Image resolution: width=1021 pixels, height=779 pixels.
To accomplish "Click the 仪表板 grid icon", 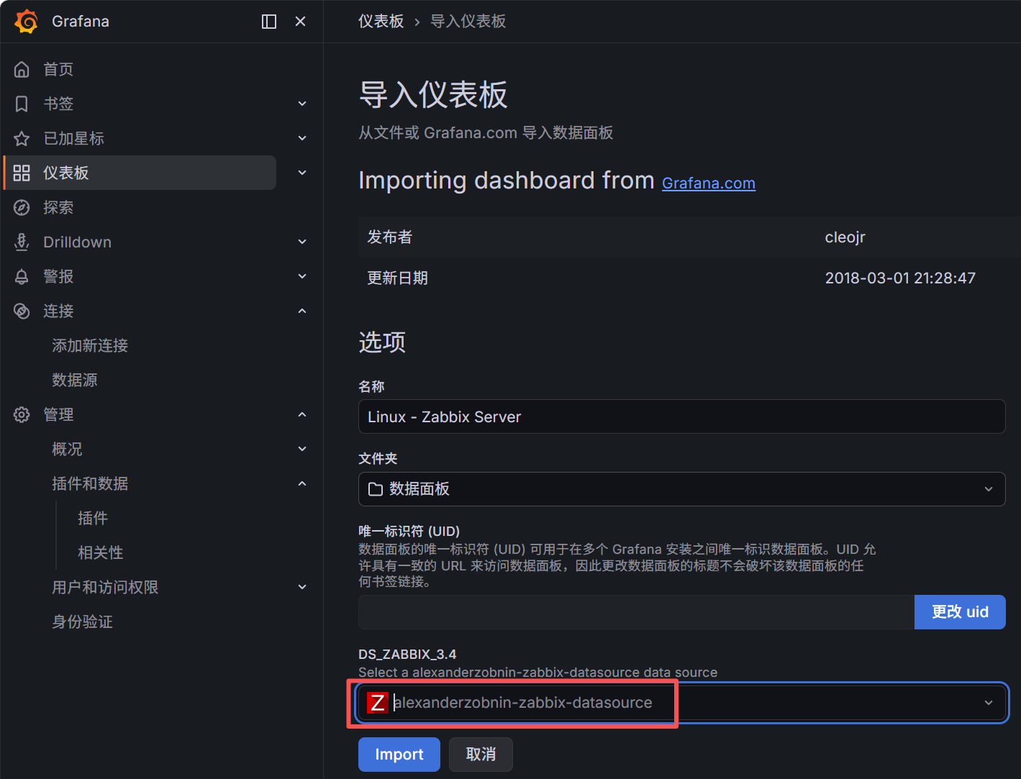I will (x=22, y=173).
